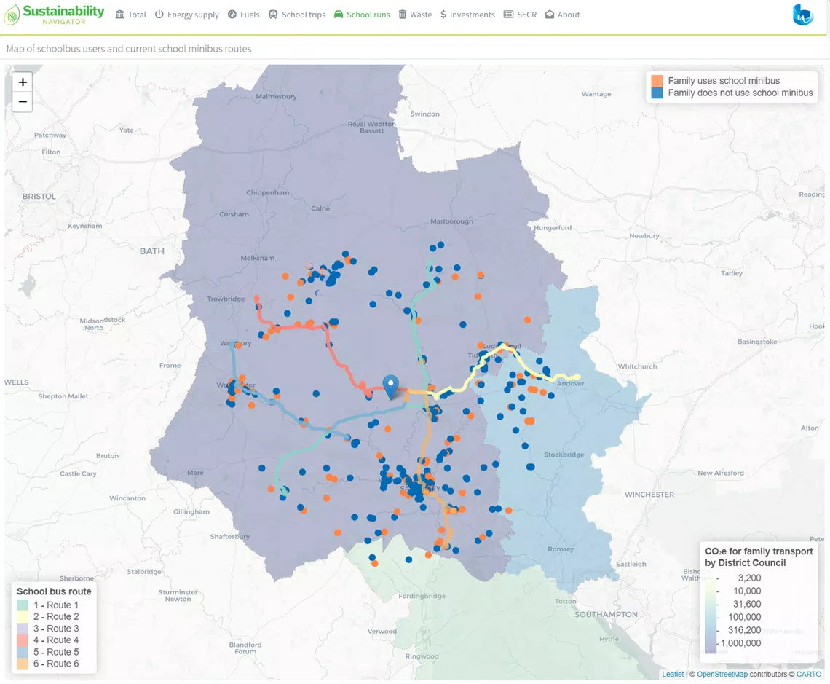Click the School trips face icon
Image resolution: width=830 pixels, height=684 pixels.
[x=272, y=14]
